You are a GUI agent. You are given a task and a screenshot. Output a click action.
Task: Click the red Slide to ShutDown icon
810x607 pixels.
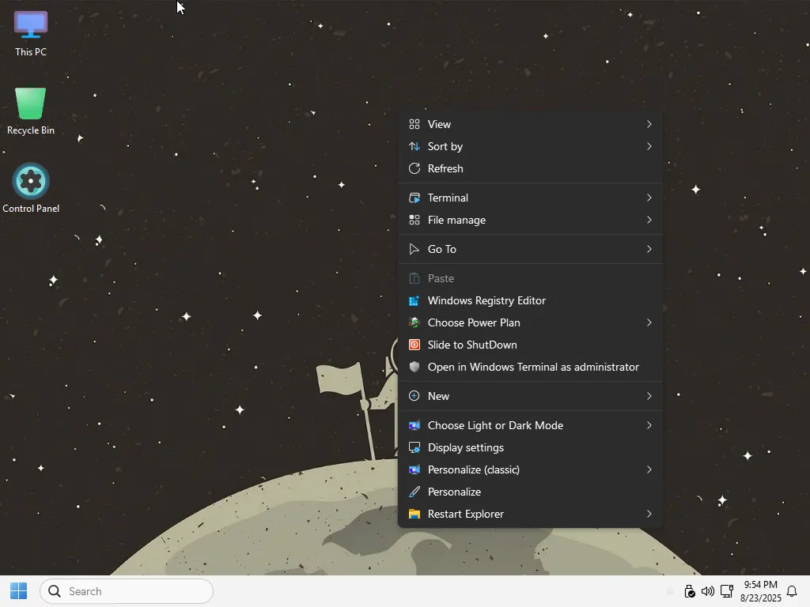pos(414,345)
